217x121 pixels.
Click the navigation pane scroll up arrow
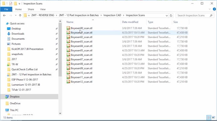point(60,21)
